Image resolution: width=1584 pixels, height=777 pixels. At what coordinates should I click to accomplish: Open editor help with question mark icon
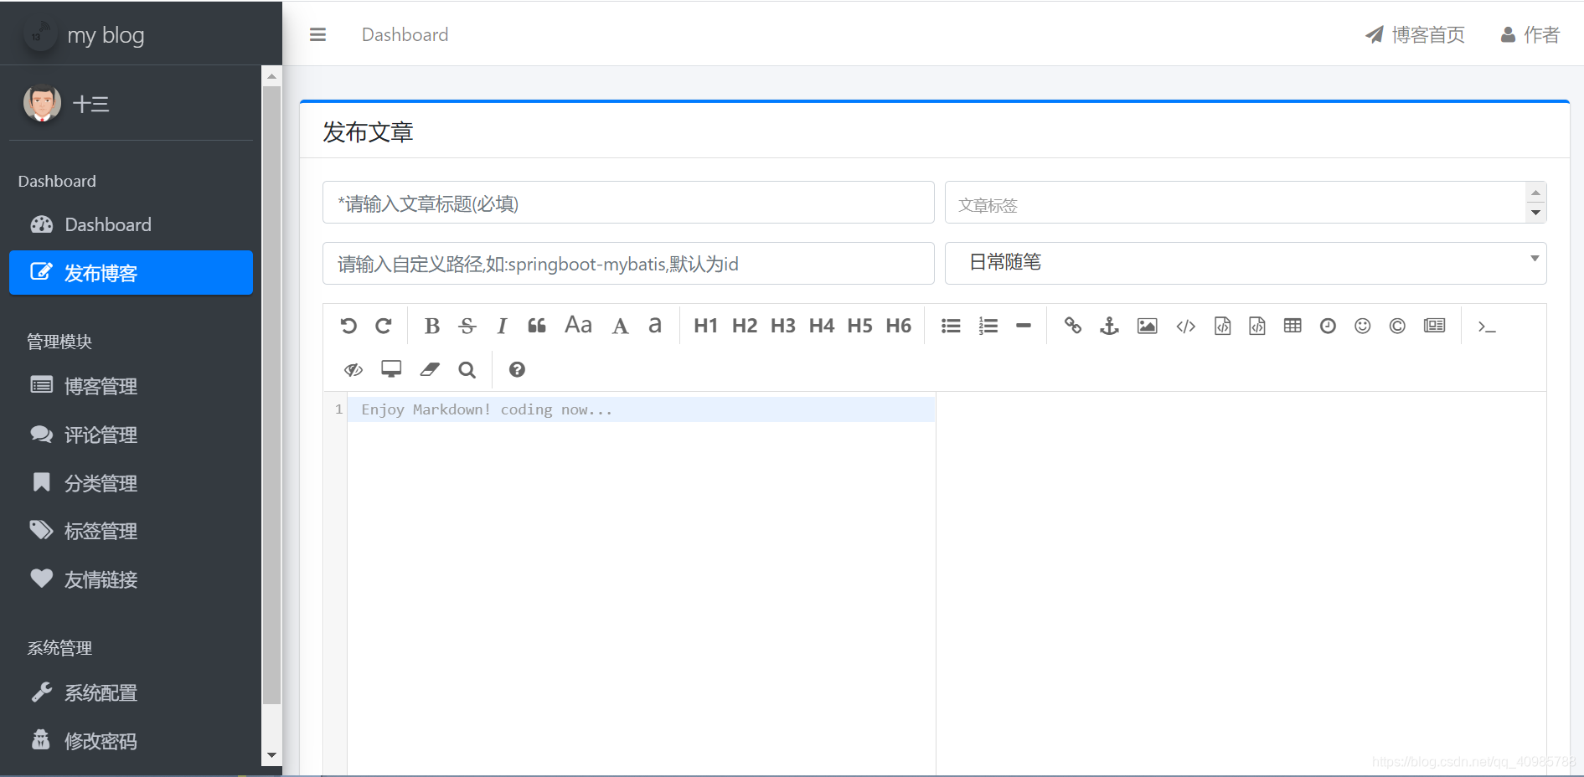tap(517, 369)
